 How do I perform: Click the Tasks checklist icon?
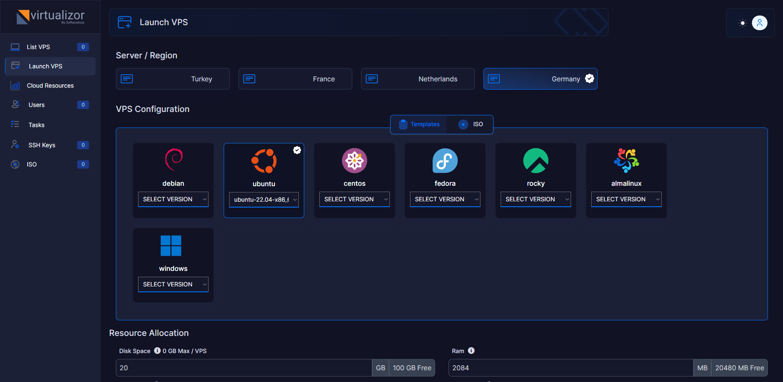pos(15,124)
